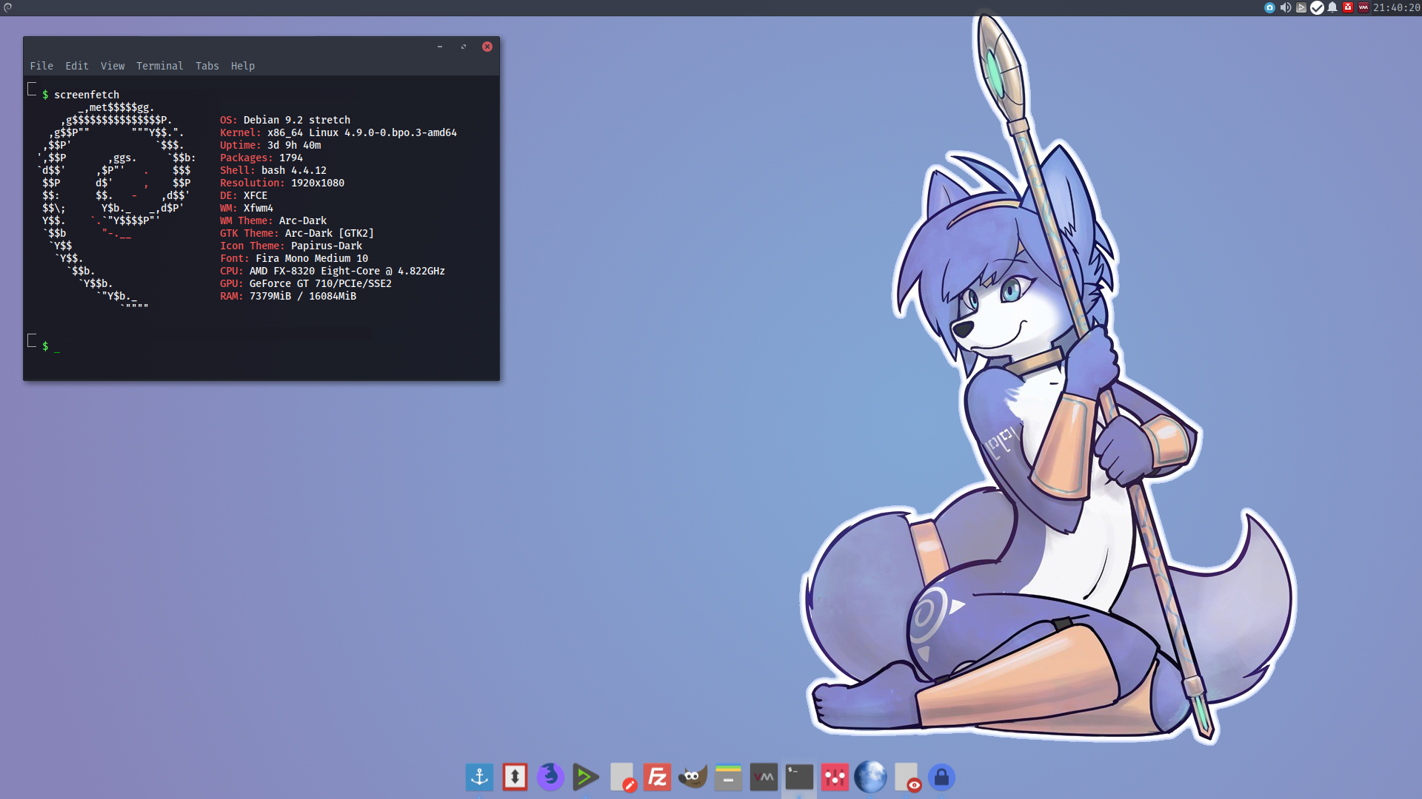Launch FileZilla from the dock
Viewport: 1422px width, 799px height.
(x=657, y=777)
